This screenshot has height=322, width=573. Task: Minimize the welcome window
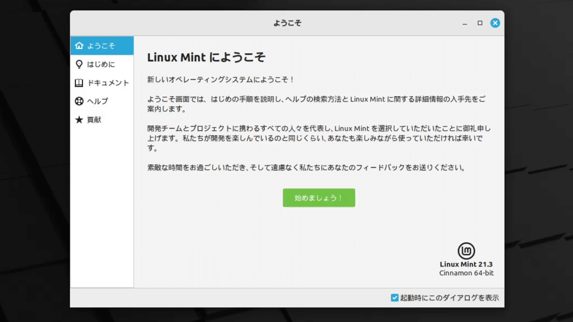point(465,23)
